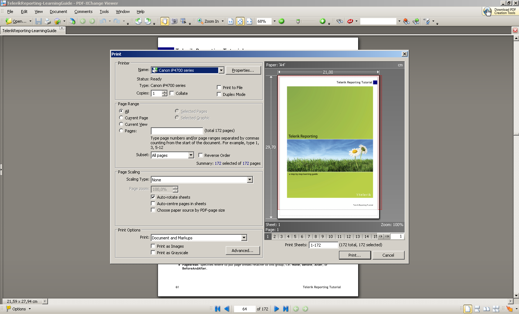Choose the Select Text tool
The width and height of the screenshot is (519, 314).
click(183, 21)
